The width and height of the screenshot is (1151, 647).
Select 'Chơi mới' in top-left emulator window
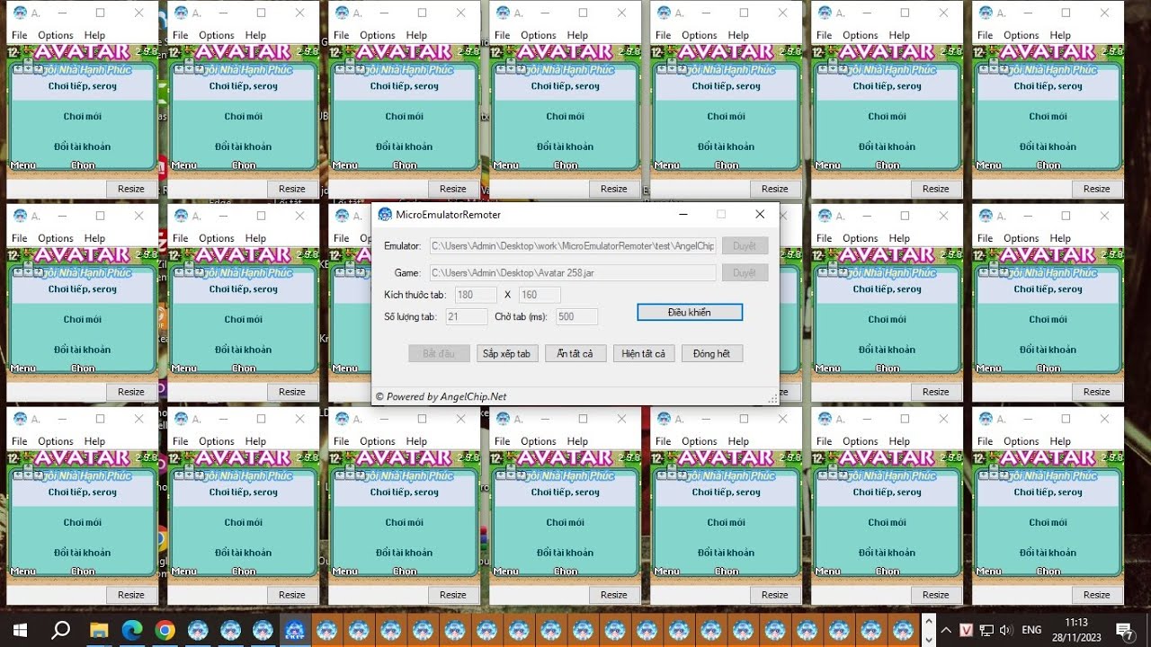[x=82, y=116]
